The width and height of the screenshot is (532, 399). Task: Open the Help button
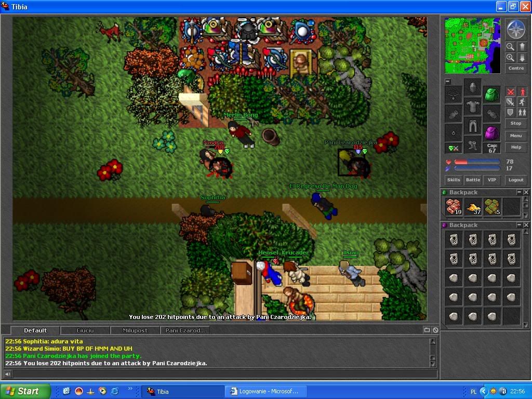(516, 147)
